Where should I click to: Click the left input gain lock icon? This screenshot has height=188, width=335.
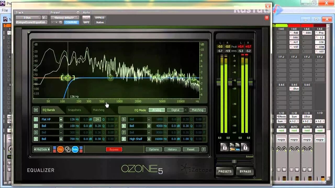click(x=225, y=147)
